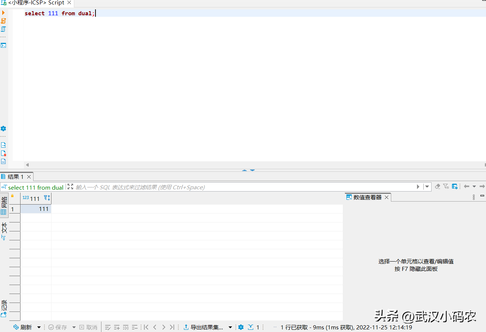Apply the filter with the play arrow
The image size is (486, 332).
(x=418, y=187)
